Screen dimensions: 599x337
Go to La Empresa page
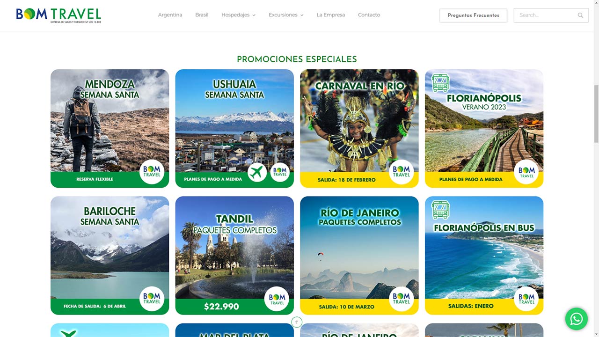point(330,15)
